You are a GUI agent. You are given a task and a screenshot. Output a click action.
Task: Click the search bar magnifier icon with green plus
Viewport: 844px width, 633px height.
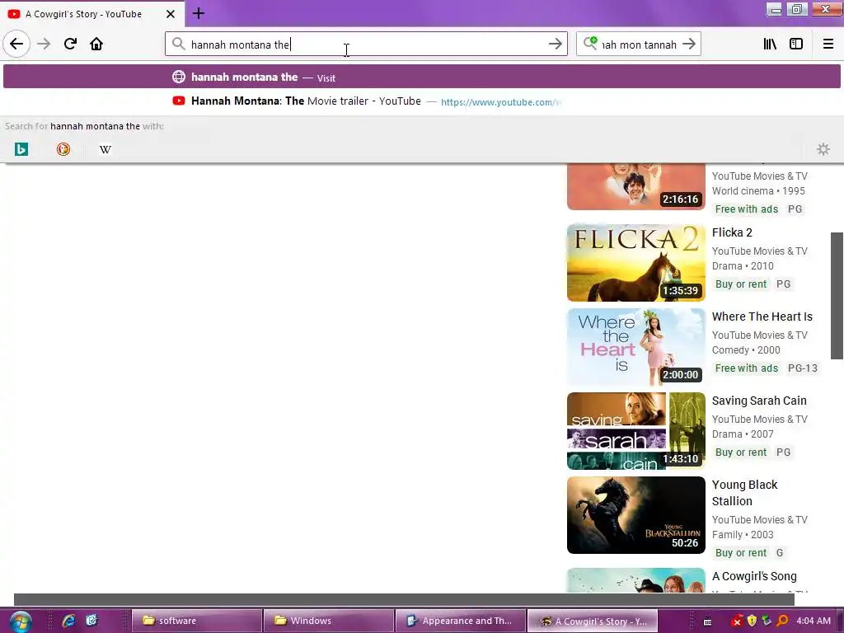(x=590, y=43)
